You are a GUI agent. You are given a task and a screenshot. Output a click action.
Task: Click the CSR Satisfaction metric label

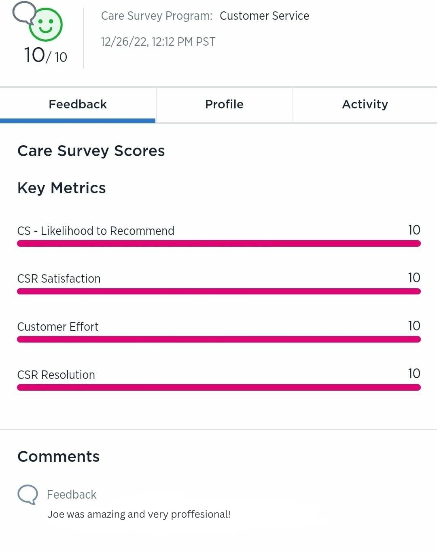[x=59, y=279]
